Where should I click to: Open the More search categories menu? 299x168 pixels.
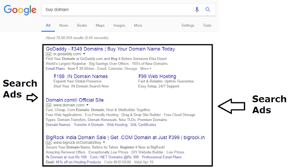138,26
